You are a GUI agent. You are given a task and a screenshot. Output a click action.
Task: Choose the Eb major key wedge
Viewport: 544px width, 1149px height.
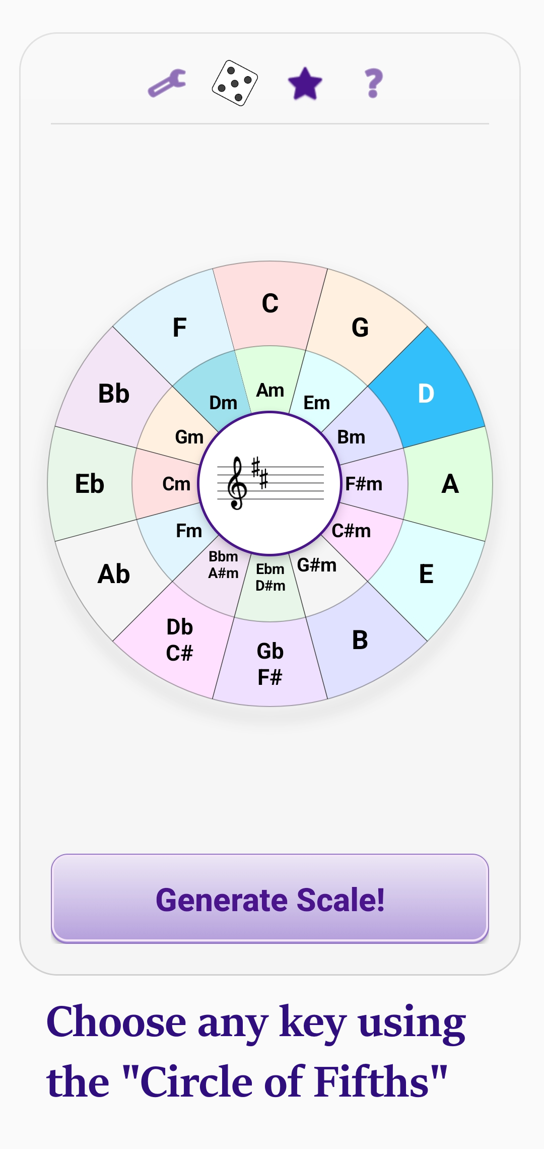click(90, 484)
